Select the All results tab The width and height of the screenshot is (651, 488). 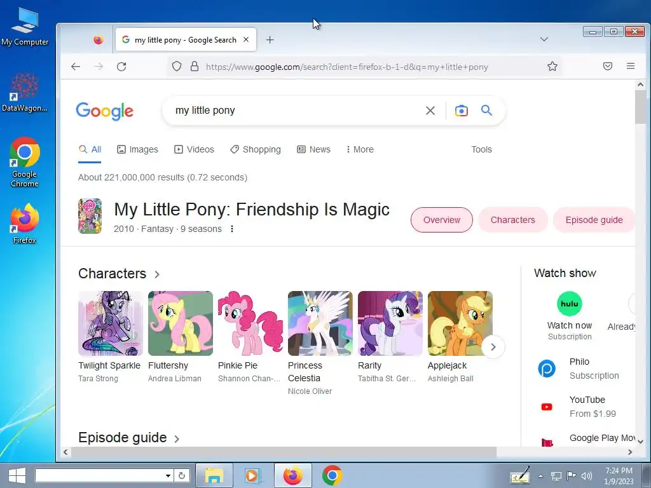pos(90,149)
